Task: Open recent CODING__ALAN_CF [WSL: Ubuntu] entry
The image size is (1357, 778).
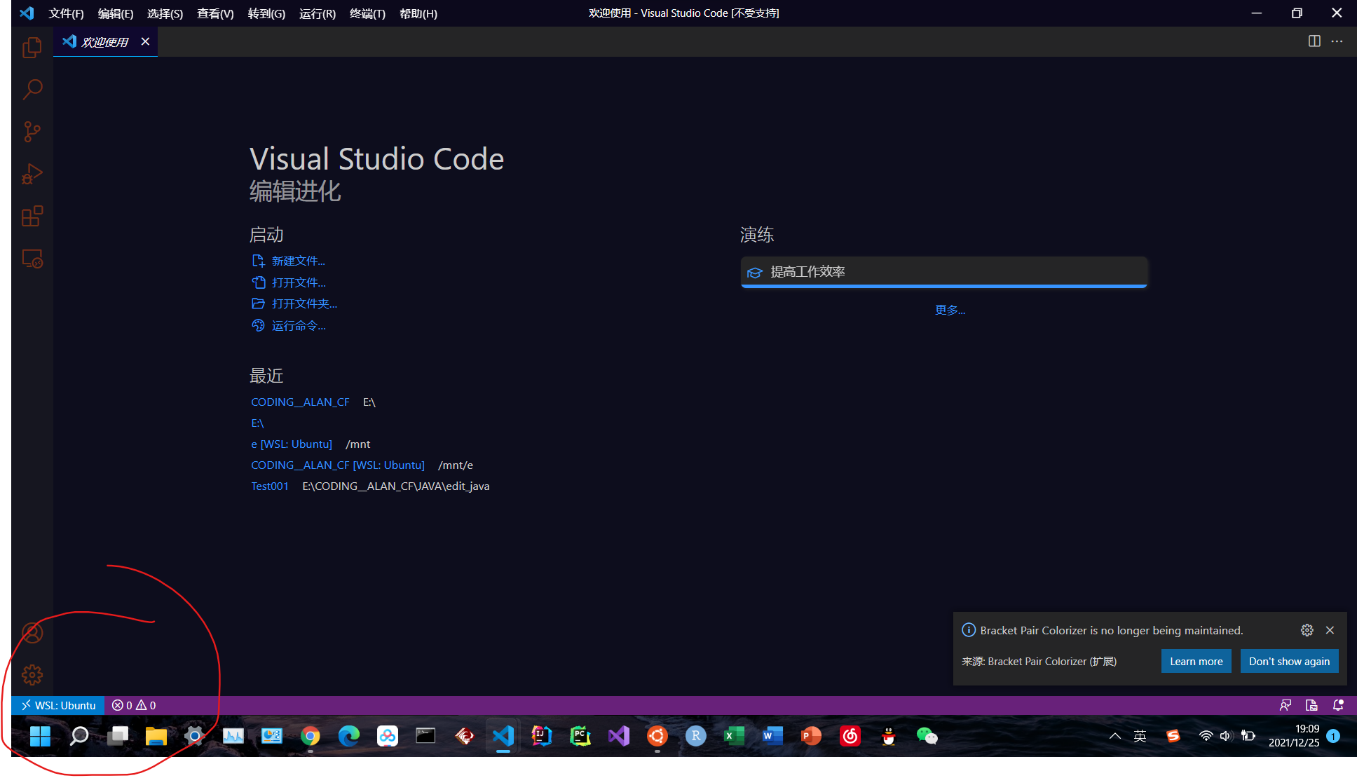Action: tap(338, 465)
